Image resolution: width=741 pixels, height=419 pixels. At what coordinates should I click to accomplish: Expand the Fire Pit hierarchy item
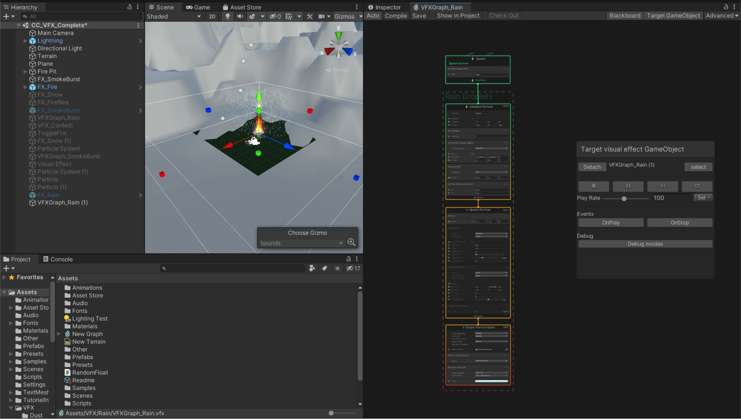[25, 71]
